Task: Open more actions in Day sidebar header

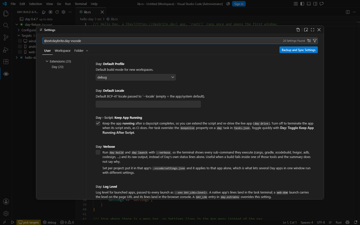Action: (70, 12)
